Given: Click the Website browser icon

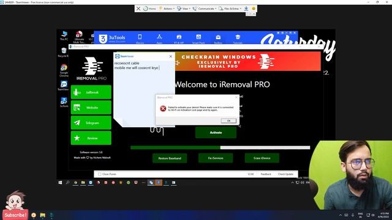Looking at the screenshot, I should [x=77, y=108].
